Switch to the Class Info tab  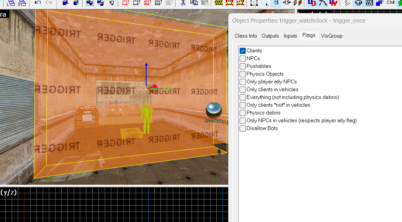[245, 36]
